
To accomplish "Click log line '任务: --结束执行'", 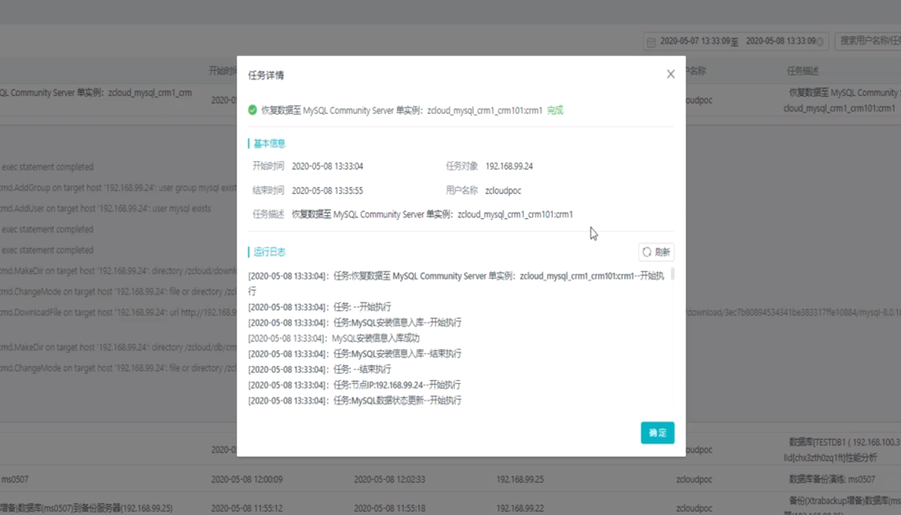I will pyautogui.click(x=320, y=370).
